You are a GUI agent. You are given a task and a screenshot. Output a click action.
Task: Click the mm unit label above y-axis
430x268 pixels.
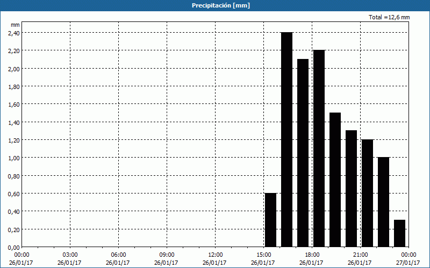tap(15, 25)
